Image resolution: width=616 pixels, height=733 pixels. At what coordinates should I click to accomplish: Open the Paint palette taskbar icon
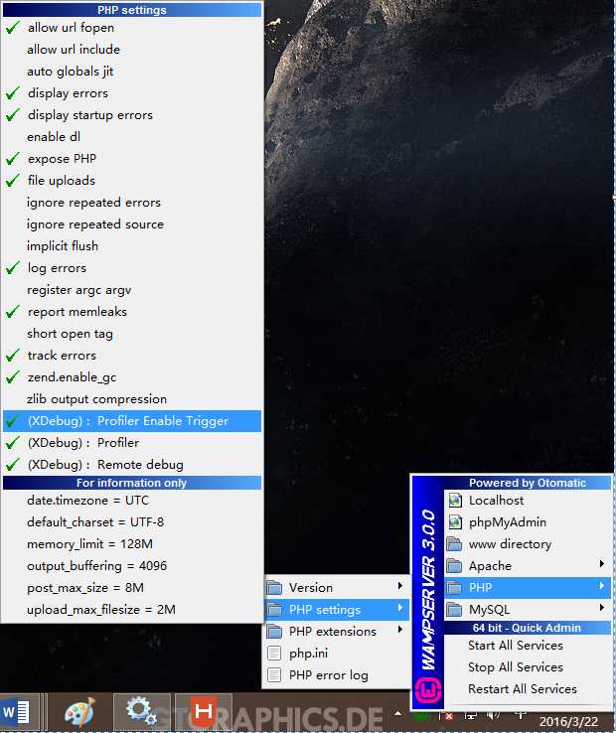tap(80, 713)
